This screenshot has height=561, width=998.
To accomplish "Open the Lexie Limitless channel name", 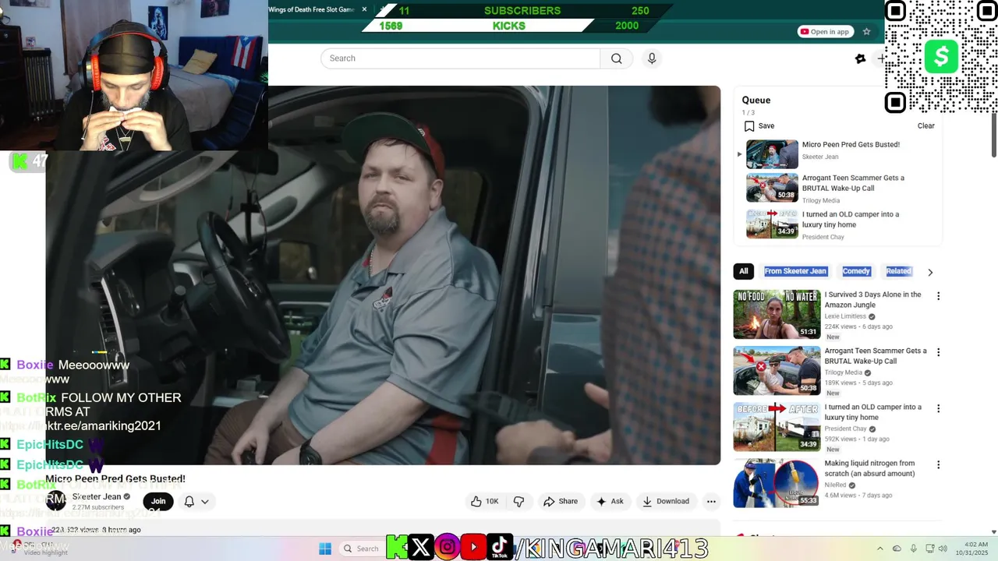I will (x=845, y=316).
